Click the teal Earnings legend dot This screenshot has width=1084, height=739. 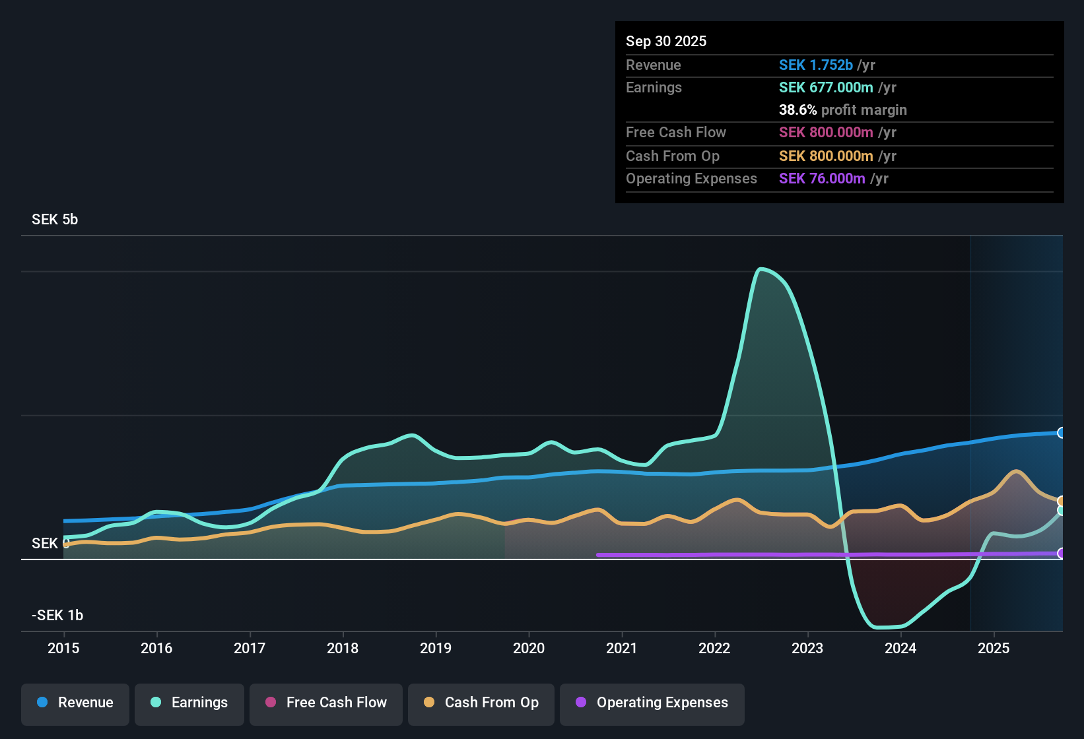tap(156, 703)
